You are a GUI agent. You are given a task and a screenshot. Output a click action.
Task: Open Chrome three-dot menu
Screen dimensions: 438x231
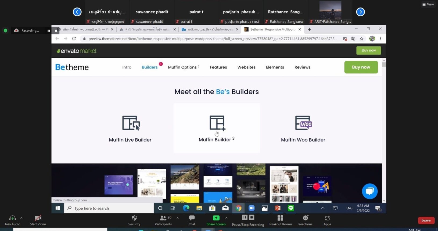click(380, 39)
